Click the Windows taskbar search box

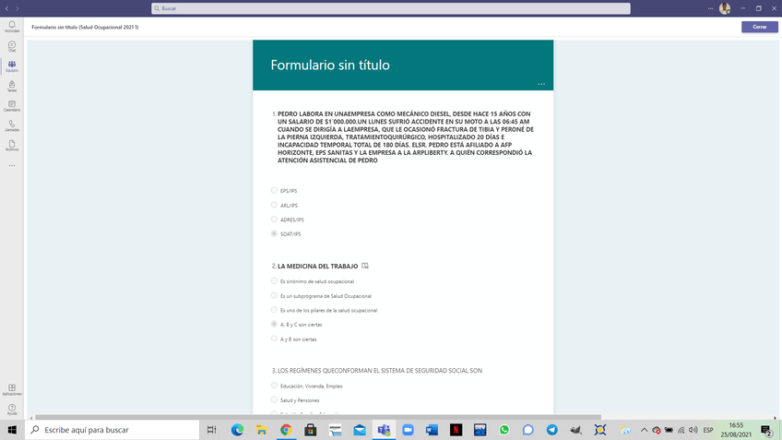[x=113, y=430]
